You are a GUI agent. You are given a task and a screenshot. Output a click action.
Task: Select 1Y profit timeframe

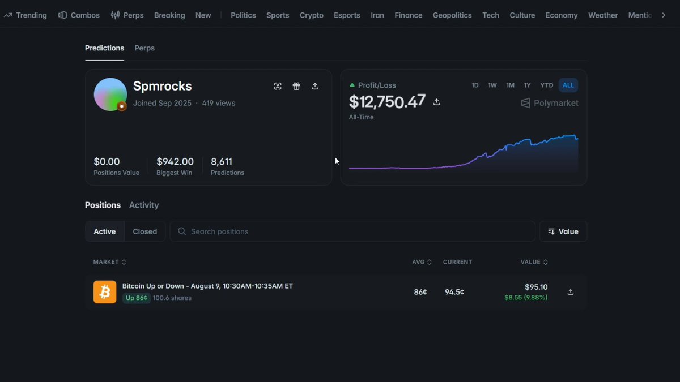click(528, 85)
